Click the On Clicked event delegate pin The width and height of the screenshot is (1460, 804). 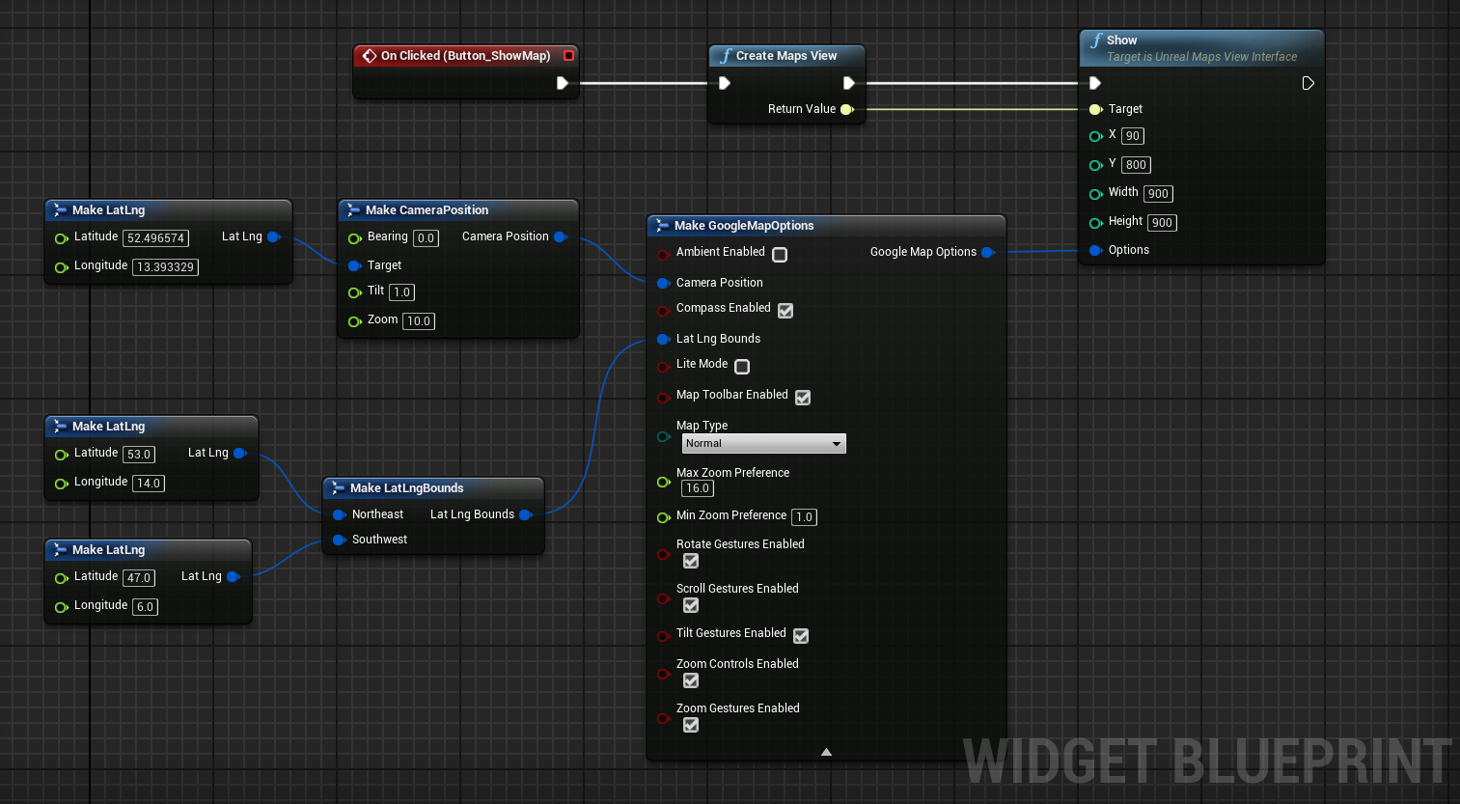point(568,56)
